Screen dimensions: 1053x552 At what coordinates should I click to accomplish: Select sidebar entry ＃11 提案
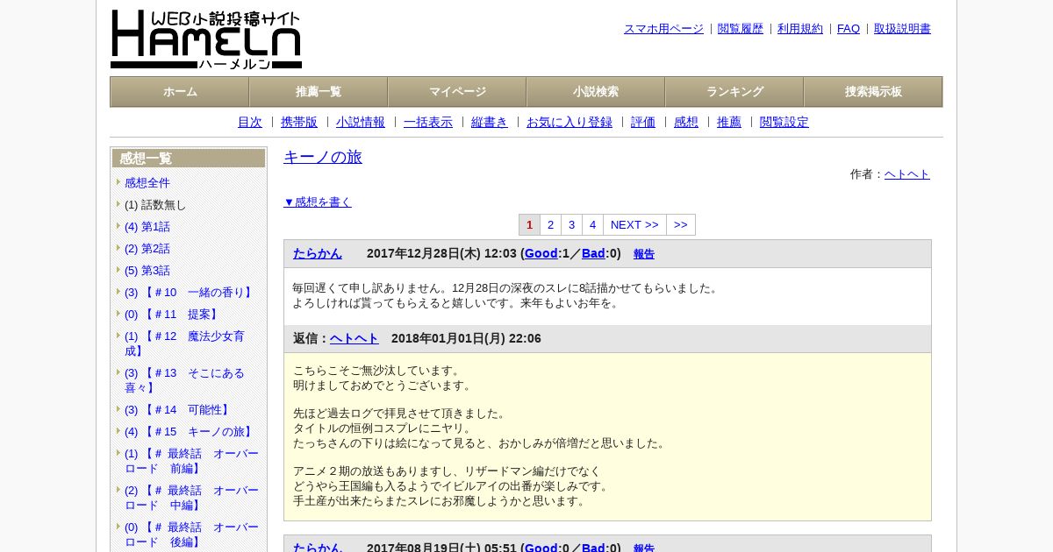(173, 314)
